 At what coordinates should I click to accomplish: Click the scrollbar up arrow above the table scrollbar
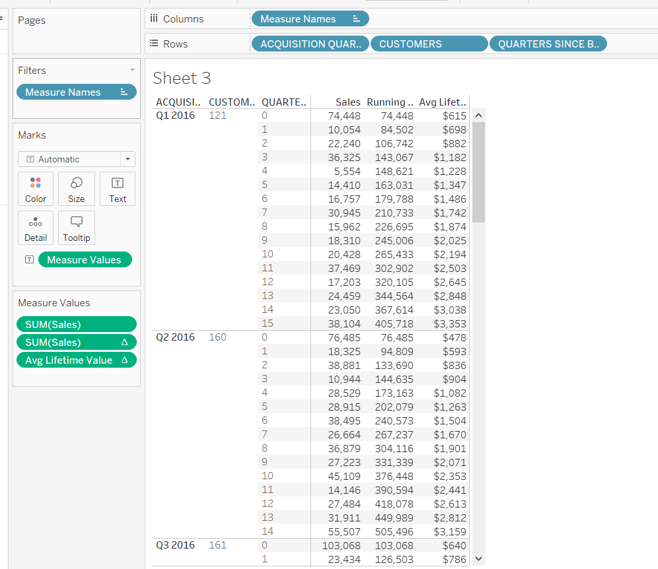(x=478, y=114)
